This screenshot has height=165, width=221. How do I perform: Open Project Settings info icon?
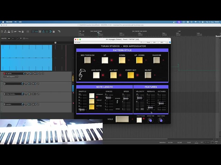(12, 32)
